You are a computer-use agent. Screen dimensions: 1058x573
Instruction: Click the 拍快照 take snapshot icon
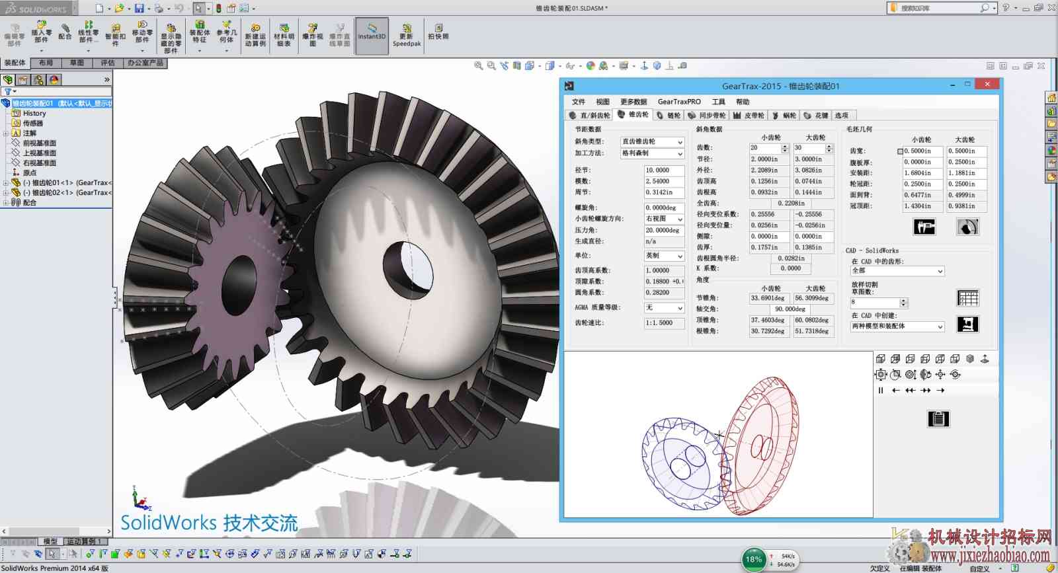[438, 32]
